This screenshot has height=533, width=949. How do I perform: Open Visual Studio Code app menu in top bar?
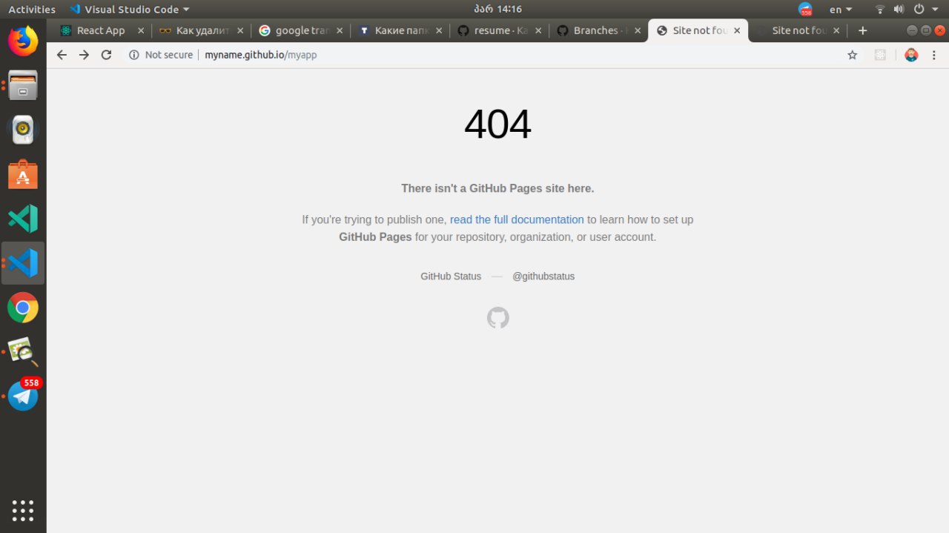[x=129, y=10]
